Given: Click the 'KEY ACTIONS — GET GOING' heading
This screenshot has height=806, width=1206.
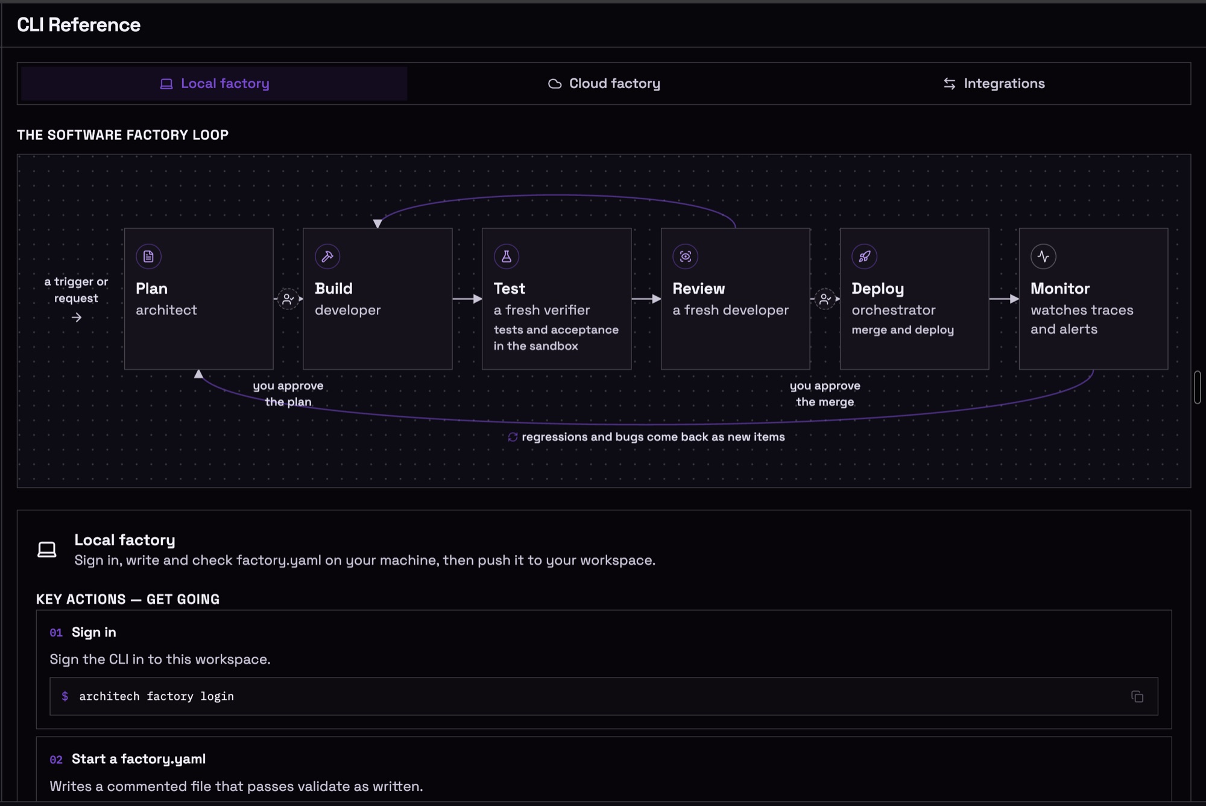Looking at the screenshot, I should pyautogui.click(x=128, y=599).
